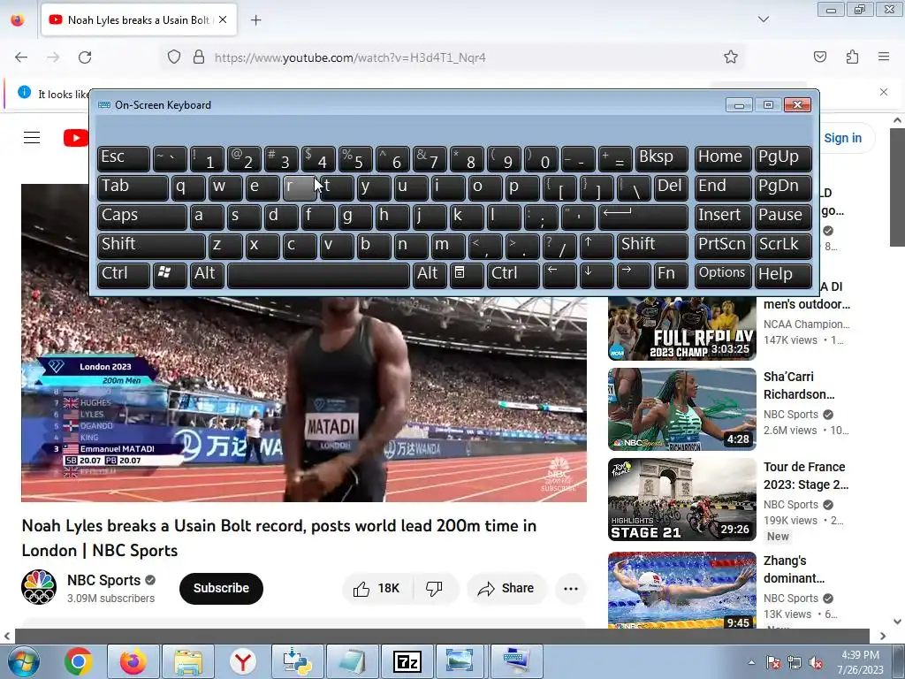Open the Tour de France Stage 21 thumbnail

pos(681,500)
